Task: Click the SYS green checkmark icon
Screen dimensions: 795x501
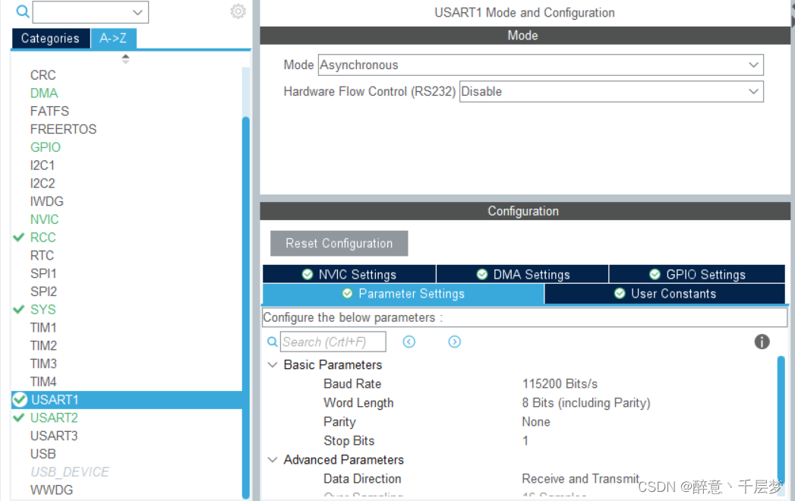Action: [x=19, y=309]
